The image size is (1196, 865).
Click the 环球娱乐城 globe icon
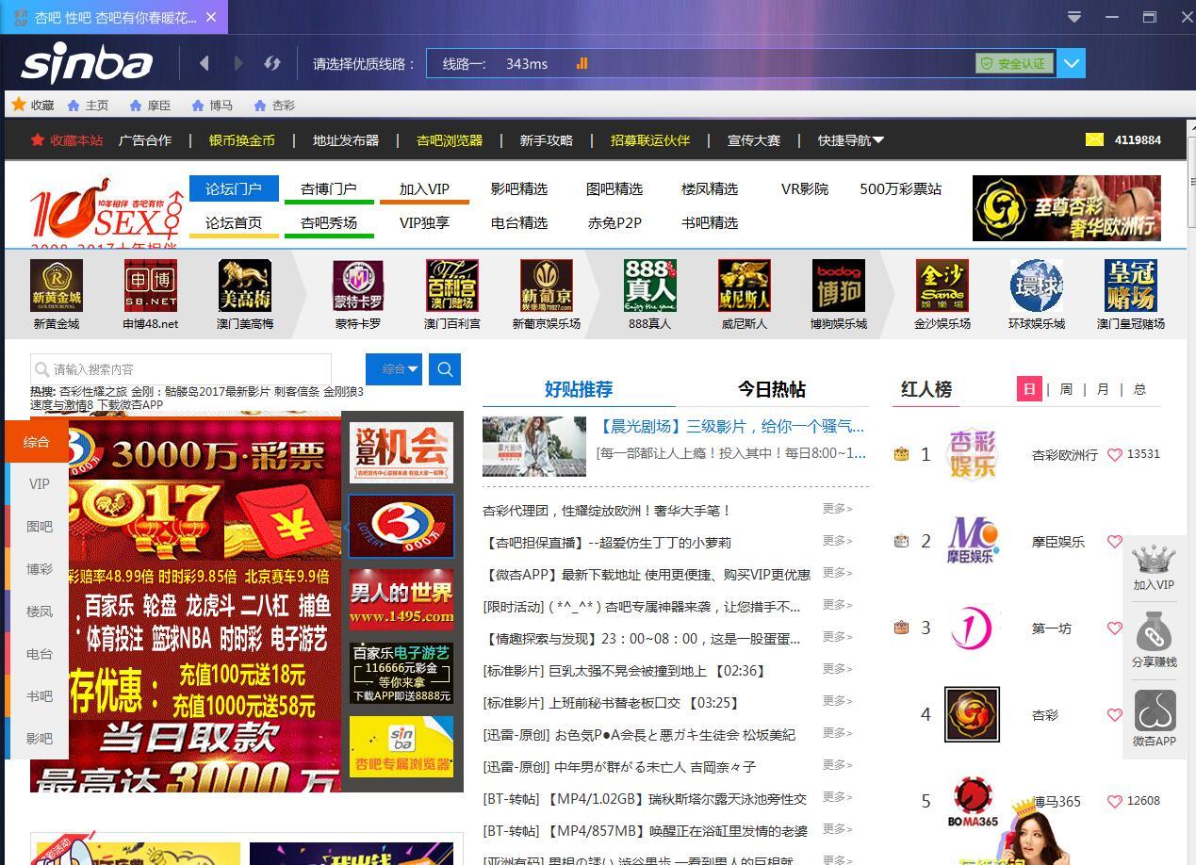coord(1037,286)
